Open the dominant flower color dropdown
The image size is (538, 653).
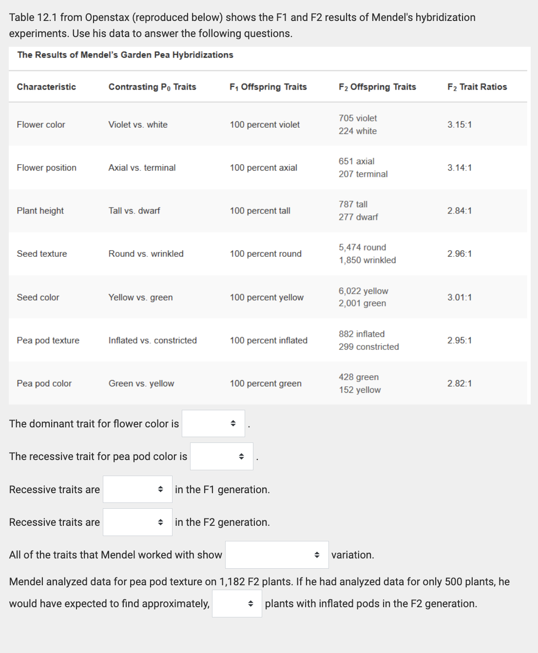coord(213,423)
